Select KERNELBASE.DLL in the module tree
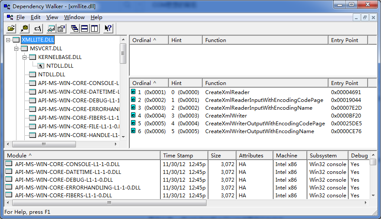Viewport: 381px width, 219px height. click(x=60, y=57)
